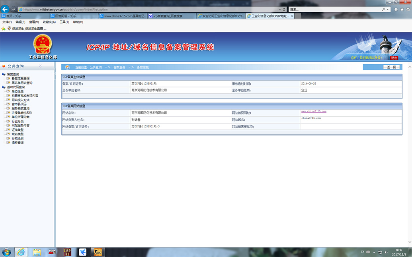Open the 收藏夹(A) menu
The height and width of the screenshot is (257, 412).
tap(49, 22)
